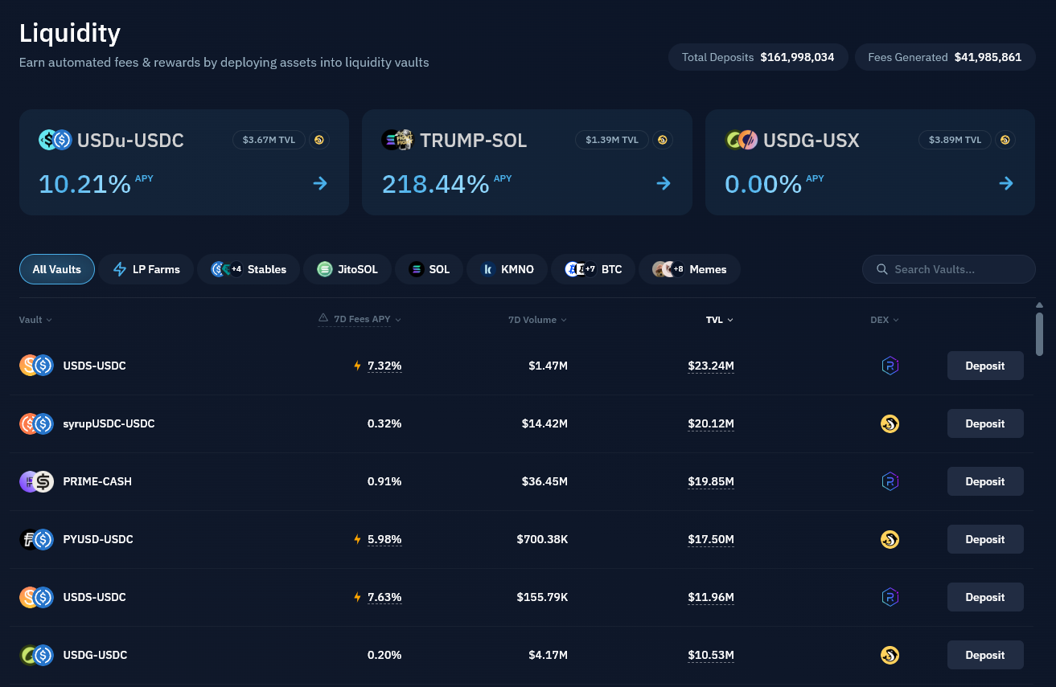The height and width of the screenshot is (687, 1056).
Task: Deposit into the USDS-USDC $23.24M vault
Action: point(985,366)
